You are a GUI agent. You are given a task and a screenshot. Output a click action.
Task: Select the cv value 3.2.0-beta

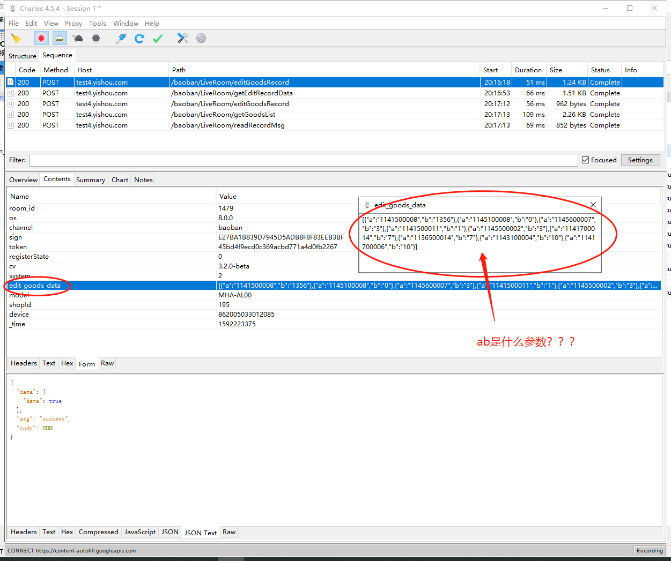(233, 266)
